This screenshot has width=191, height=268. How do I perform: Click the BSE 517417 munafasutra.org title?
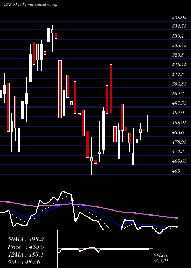click(x=31, y=5)
